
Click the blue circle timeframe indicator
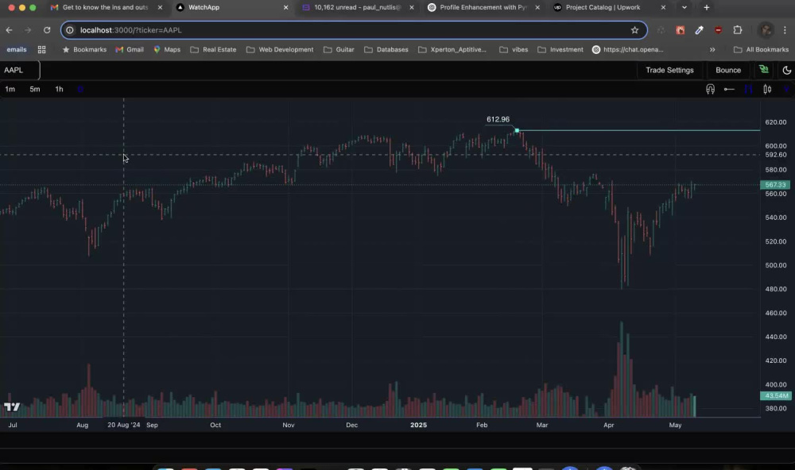coord(80,89)
